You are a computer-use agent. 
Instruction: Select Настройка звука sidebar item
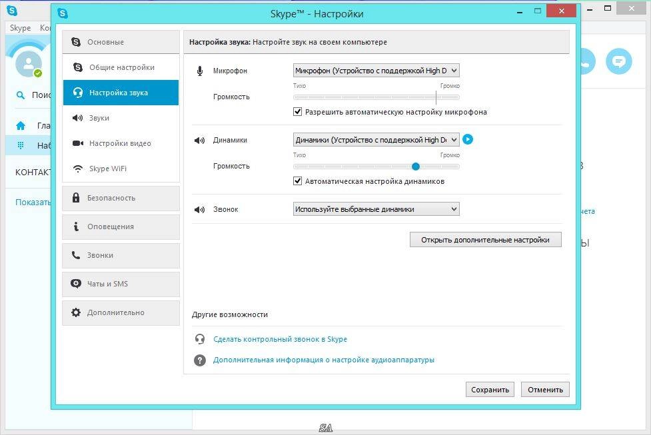click(121, 93)
